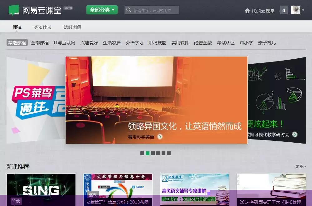Viewport: 312px width, 206px height.
Task: Select the 中小学 category
Action: (x=246, y=42)
